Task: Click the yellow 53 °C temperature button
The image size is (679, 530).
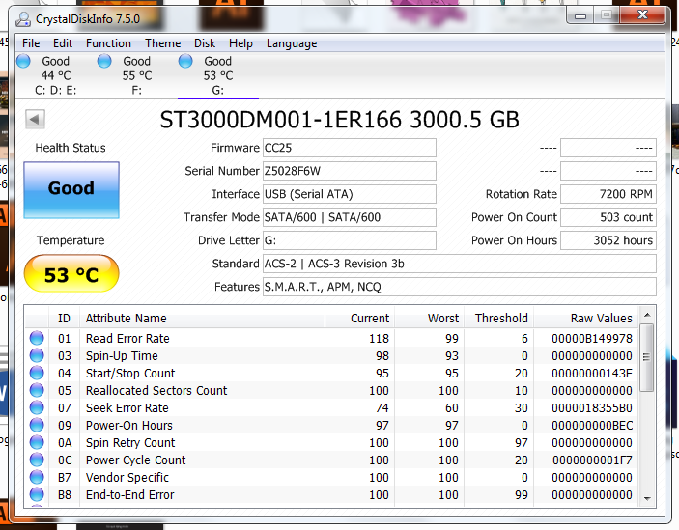Action: click(x=71, y=275)
